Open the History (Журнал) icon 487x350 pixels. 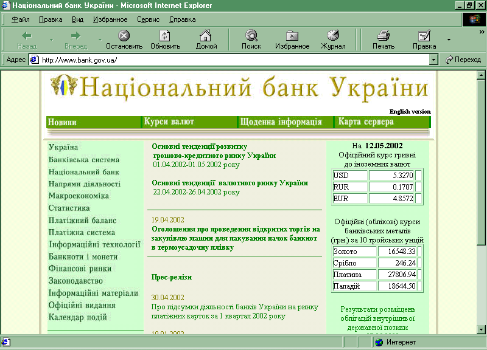coord(333,36)
